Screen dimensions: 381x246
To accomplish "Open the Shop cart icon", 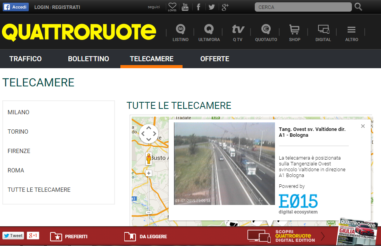I will tap(294, 30).
